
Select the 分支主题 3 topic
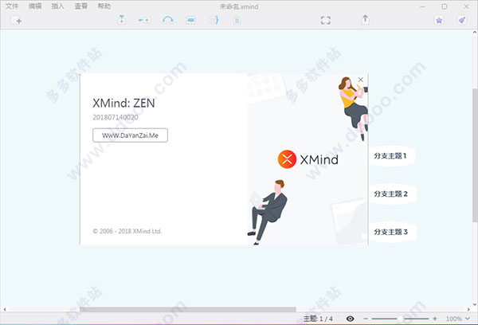pos(392,232)
